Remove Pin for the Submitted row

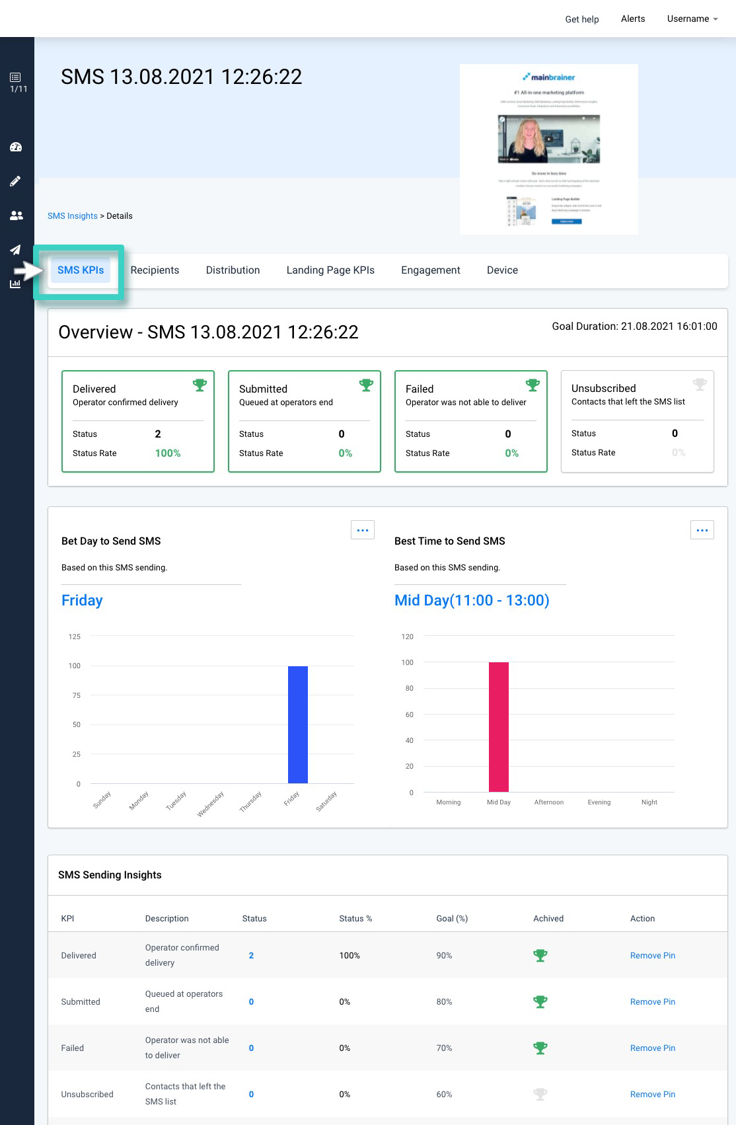(x=653, y=1002)
